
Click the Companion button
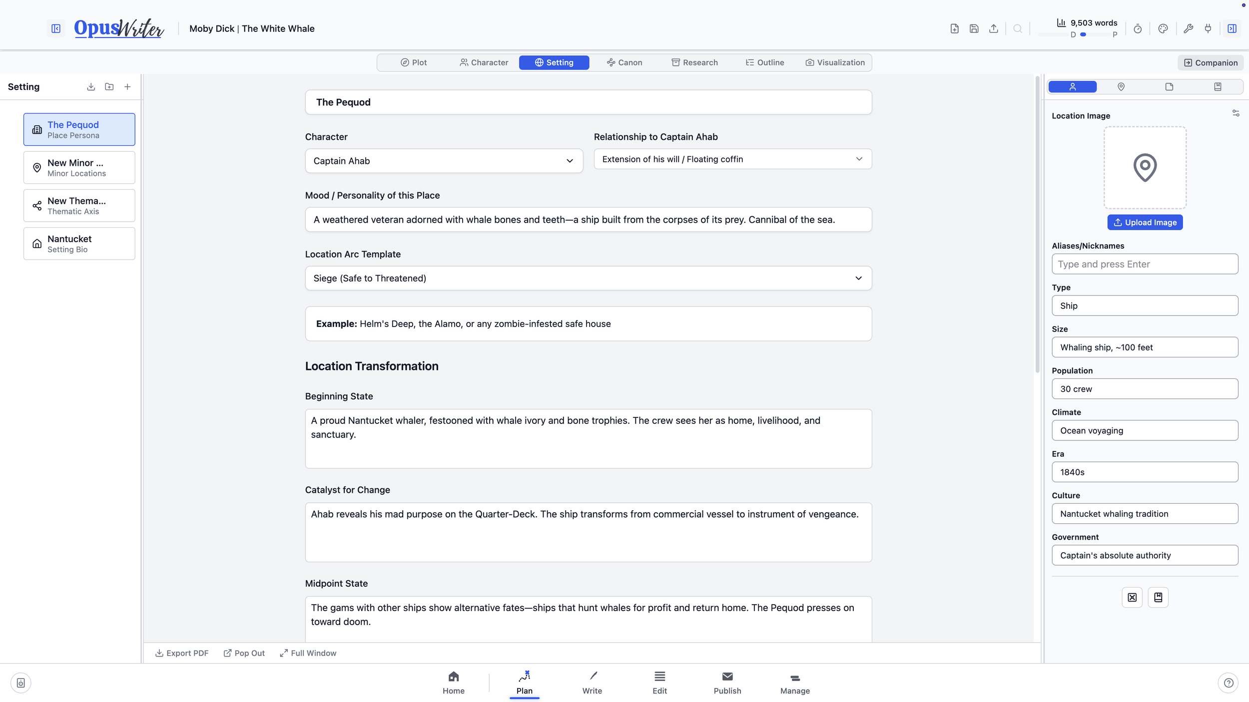click(x=1211, y=62)
